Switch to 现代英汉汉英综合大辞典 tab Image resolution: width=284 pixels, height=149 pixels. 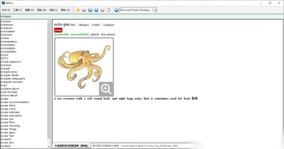click(x=105, y=146)
